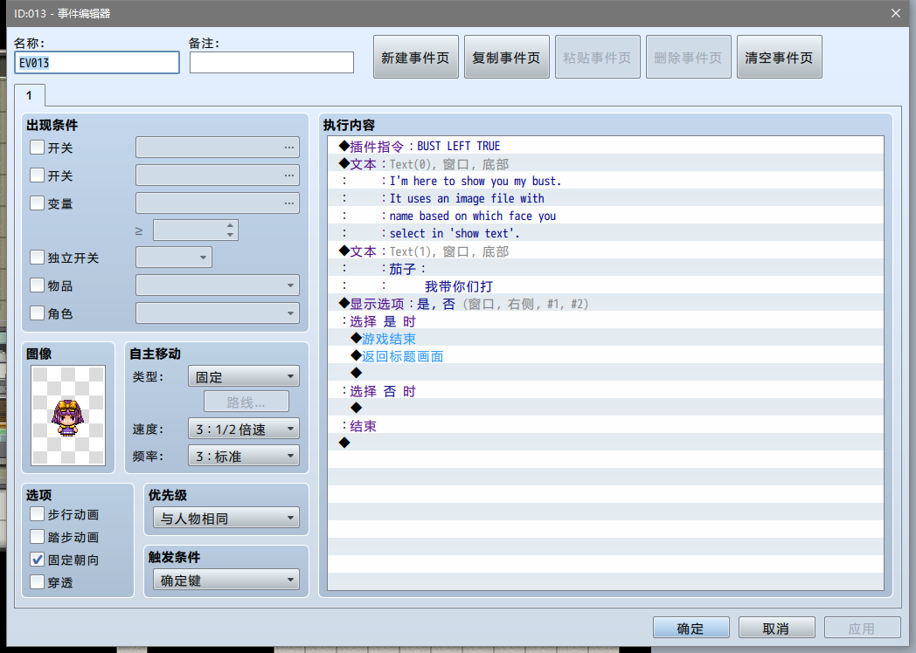The height and width of the screenshot is (653, 916).
Task: Enable the 踏步动画 checkbox
Action: point(37,537)
